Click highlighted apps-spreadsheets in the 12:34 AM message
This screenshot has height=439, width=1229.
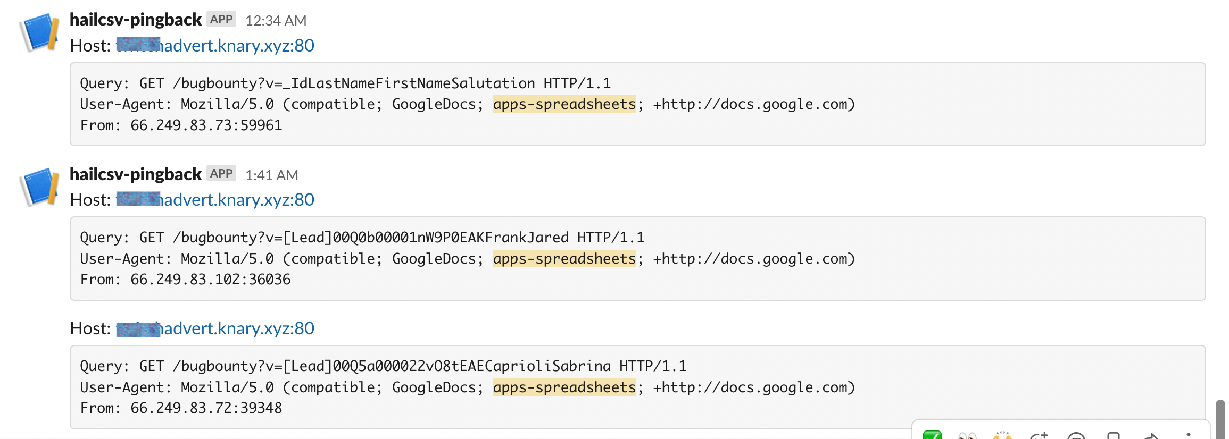click(564, 104)
